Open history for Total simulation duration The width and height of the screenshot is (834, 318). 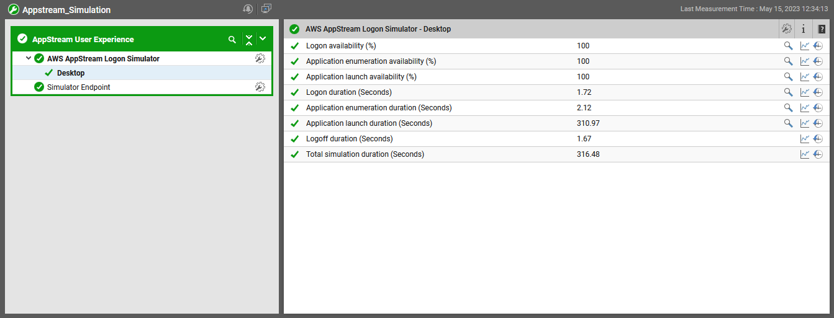(818, 154)
